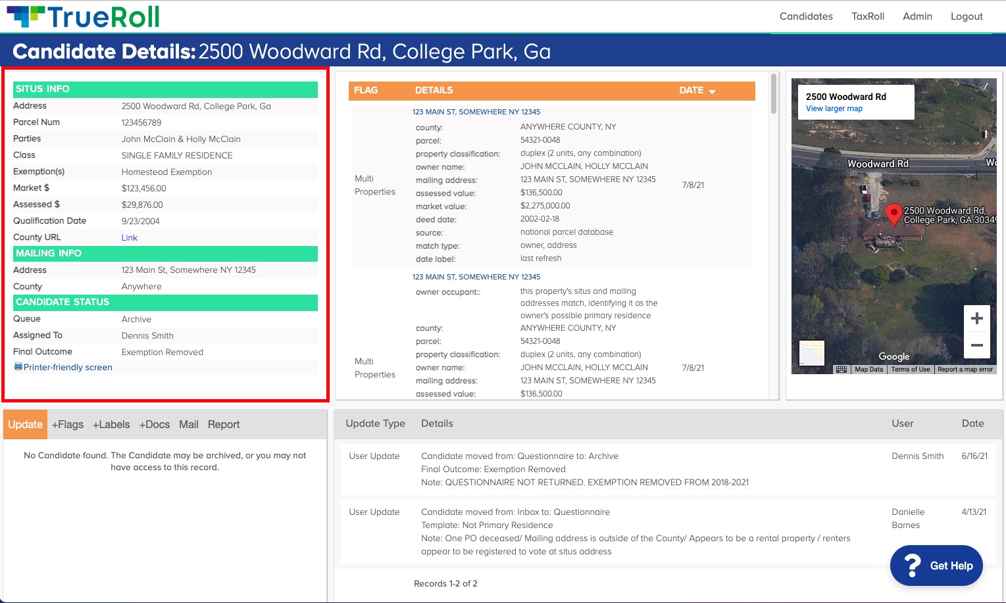This screenshot has height=603, width=1006.
Task: Toggle the Date sort order in the flag table
Action: click(713, 91)
